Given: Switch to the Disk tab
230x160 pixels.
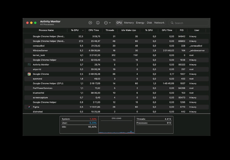Looking at the screenshot, I should [x=149, y=23].
